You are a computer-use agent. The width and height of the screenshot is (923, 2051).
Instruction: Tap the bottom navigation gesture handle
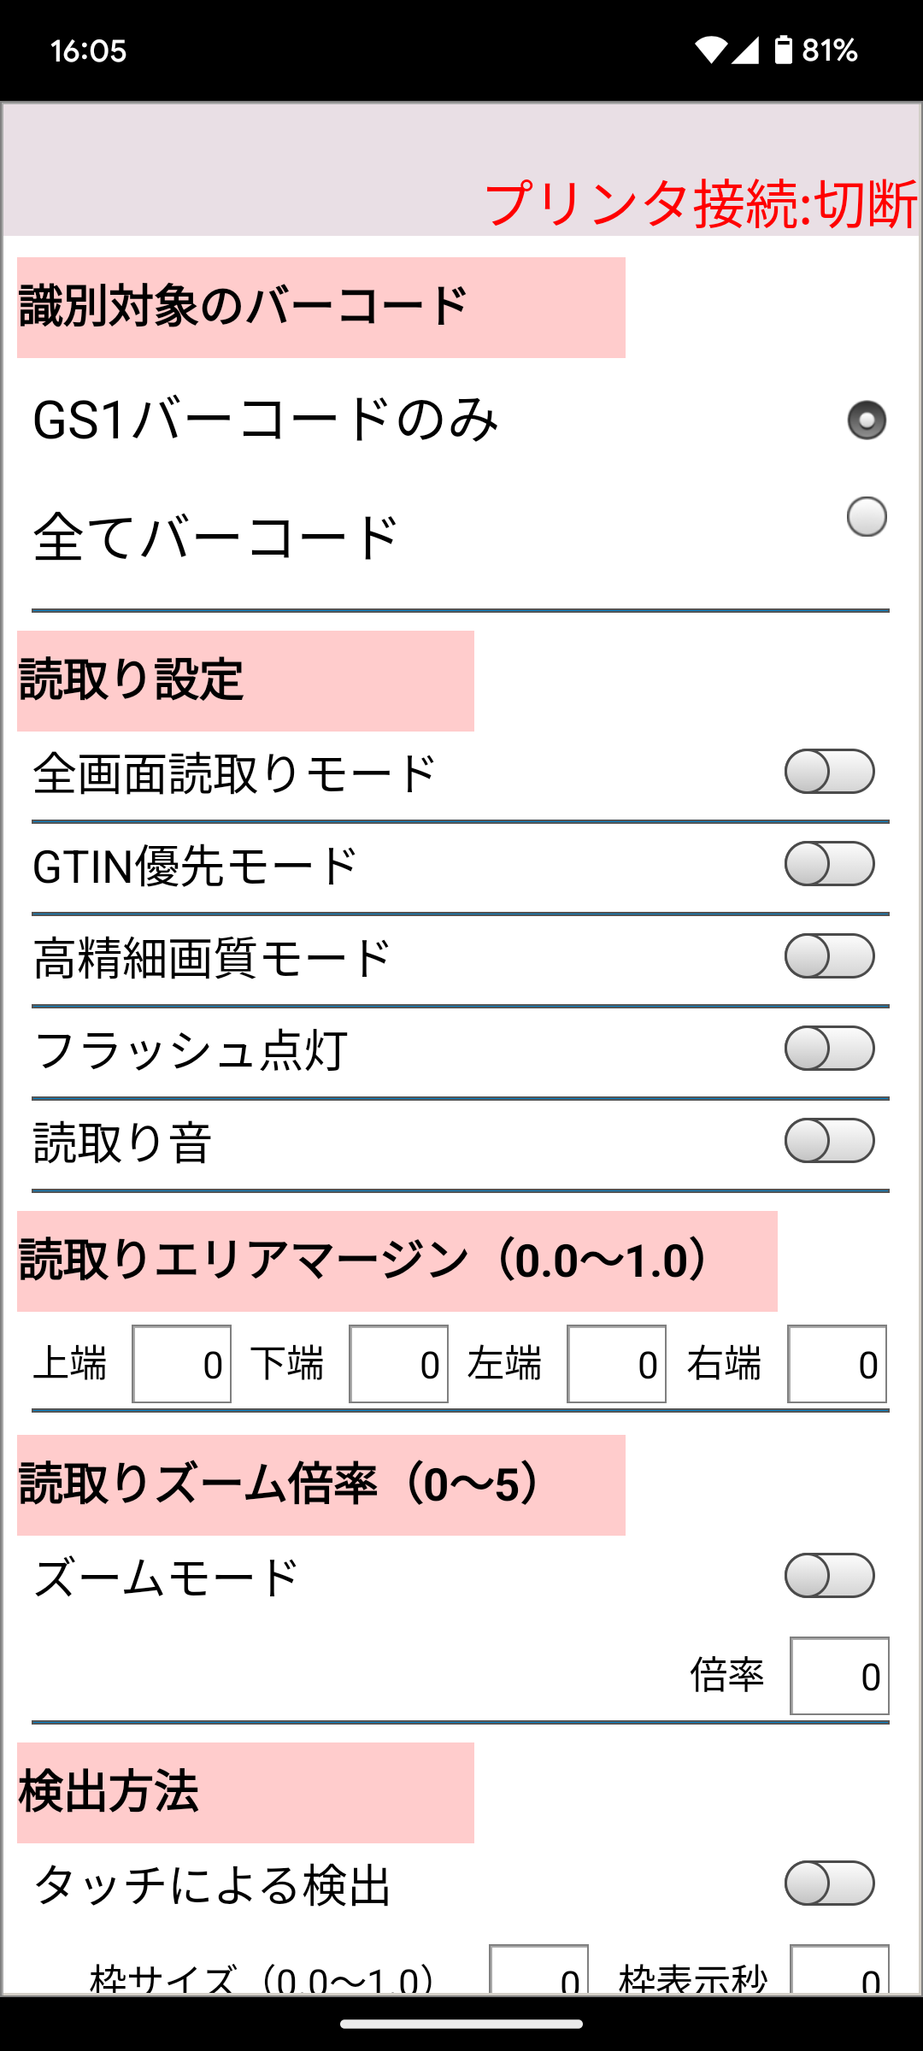461,2024
